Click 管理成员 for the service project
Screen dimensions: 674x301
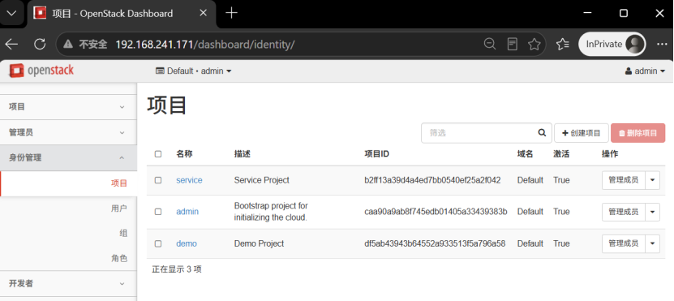(x=624, y=180)
